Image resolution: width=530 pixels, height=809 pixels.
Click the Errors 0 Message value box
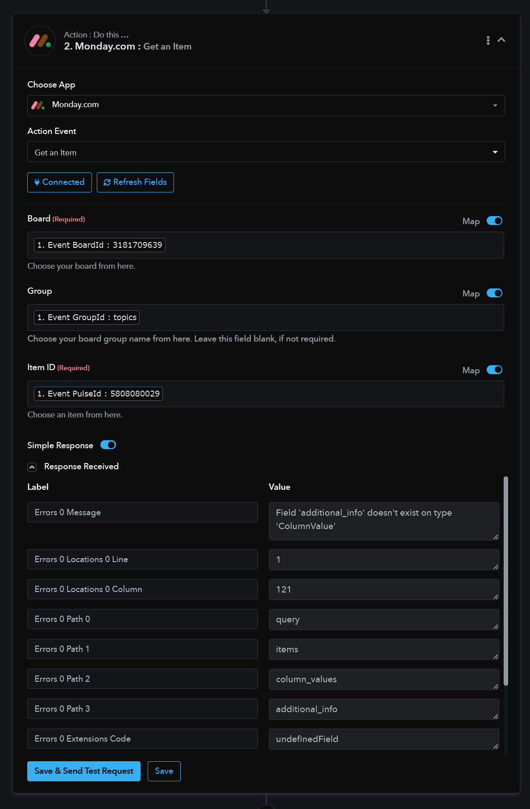[x=384, y=521]
